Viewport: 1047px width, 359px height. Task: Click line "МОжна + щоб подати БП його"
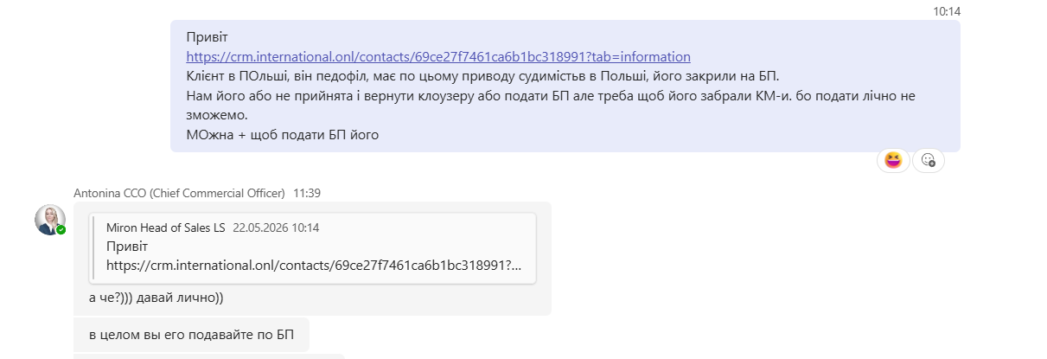(x=283, y=135)
